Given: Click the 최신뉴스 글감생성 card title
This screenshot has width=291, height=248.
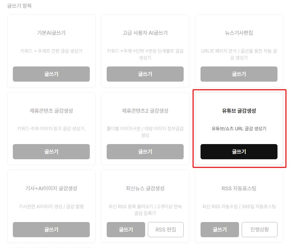Looking at the screenshot, I should (145, 188).
